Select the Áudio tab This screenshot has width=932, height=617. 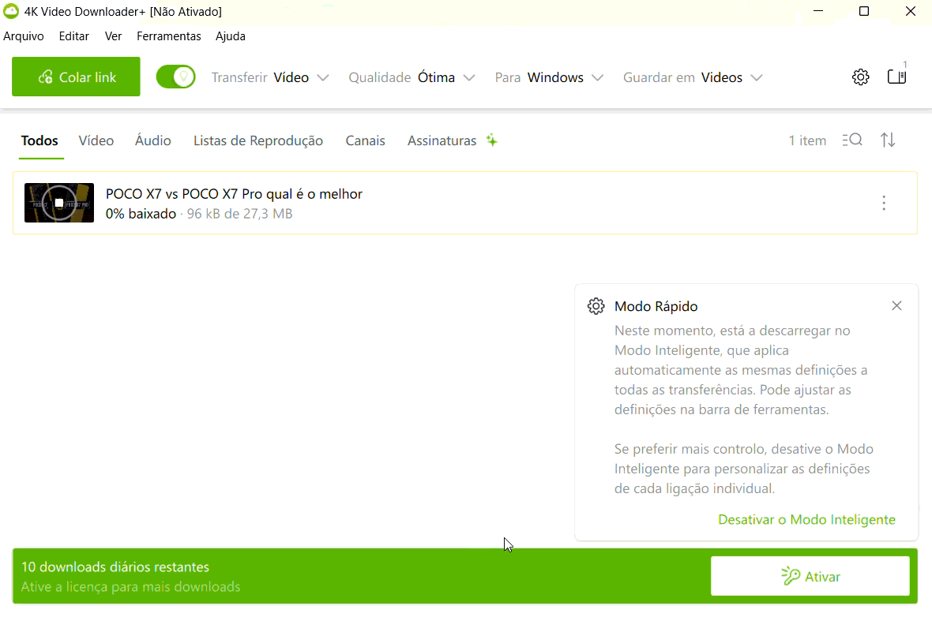click(x=152, y=140)
